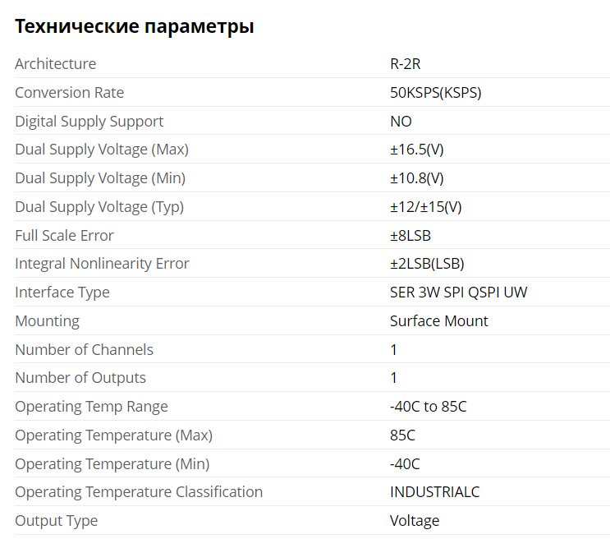Select the Operating Temperature (Max) label
This screenshot has height=539, width=610.
tap(113, 435)
